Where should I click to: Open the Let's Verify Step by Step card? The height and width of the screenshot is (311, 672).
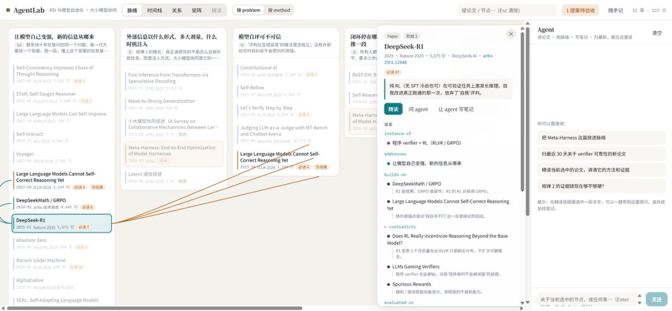(x=286, y=111)
